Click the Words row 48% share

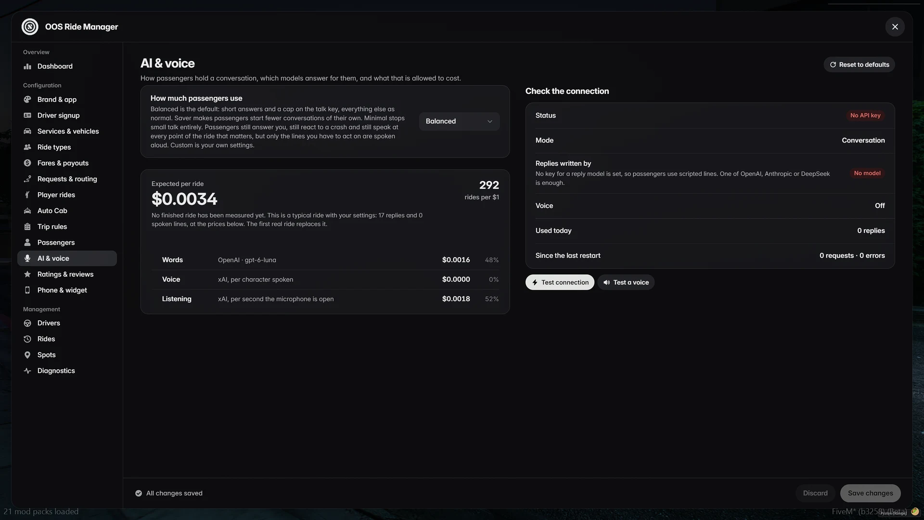click(x=491, y=260)
